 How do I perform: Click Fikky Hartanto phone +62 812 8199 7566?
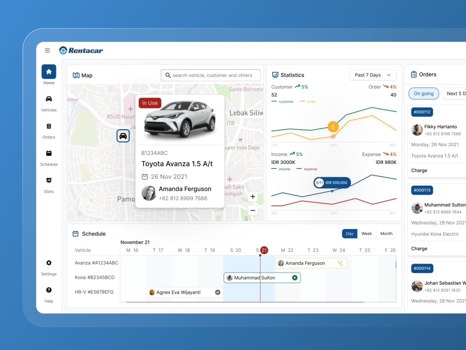[442, 134]
